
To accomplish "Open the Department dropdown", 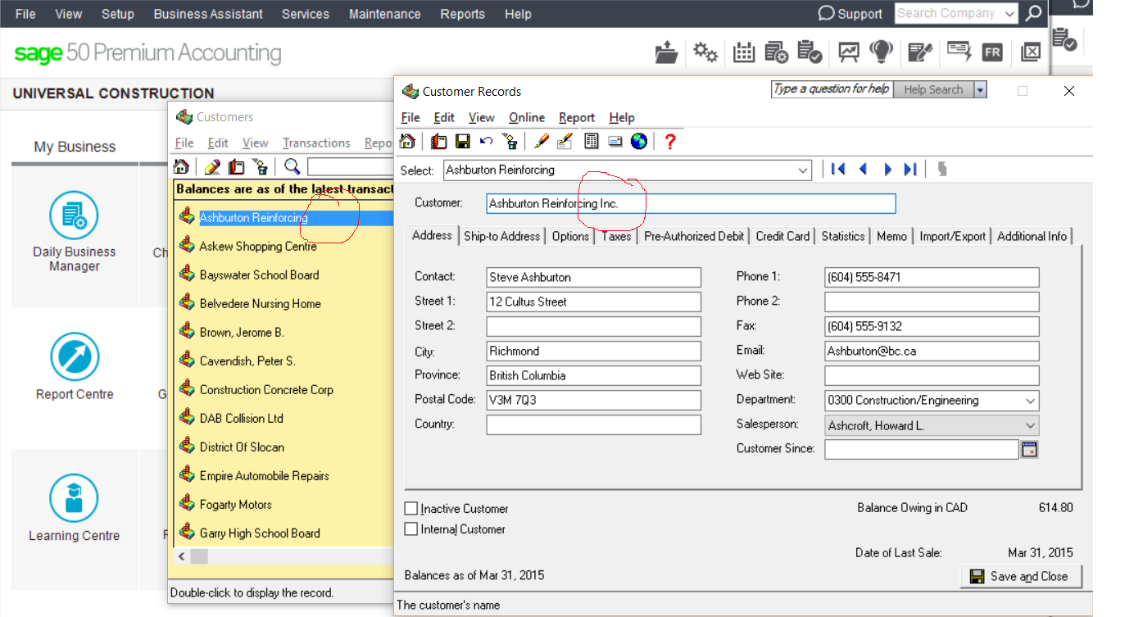I will pos(1030,401).
